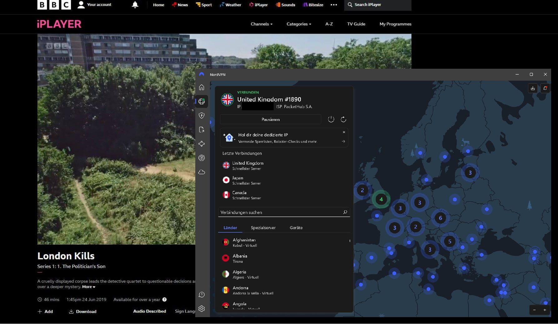Image resolution: width=558 pixels, height=324 pixels.
Task: Click the London Kills video thumbnail
Action: click(x=116, y=139)
